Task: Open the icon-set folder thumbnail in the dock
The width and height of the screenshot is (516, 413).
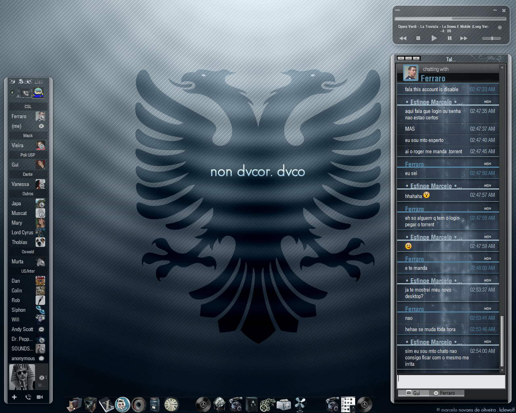Action: pos(348,404)
